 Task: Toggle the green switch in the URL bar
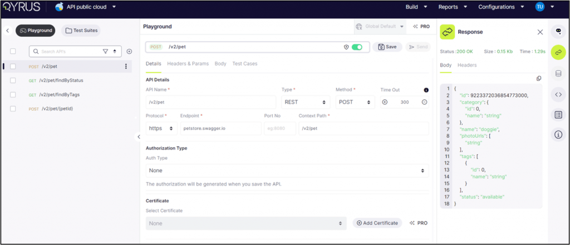click(357, 47)
